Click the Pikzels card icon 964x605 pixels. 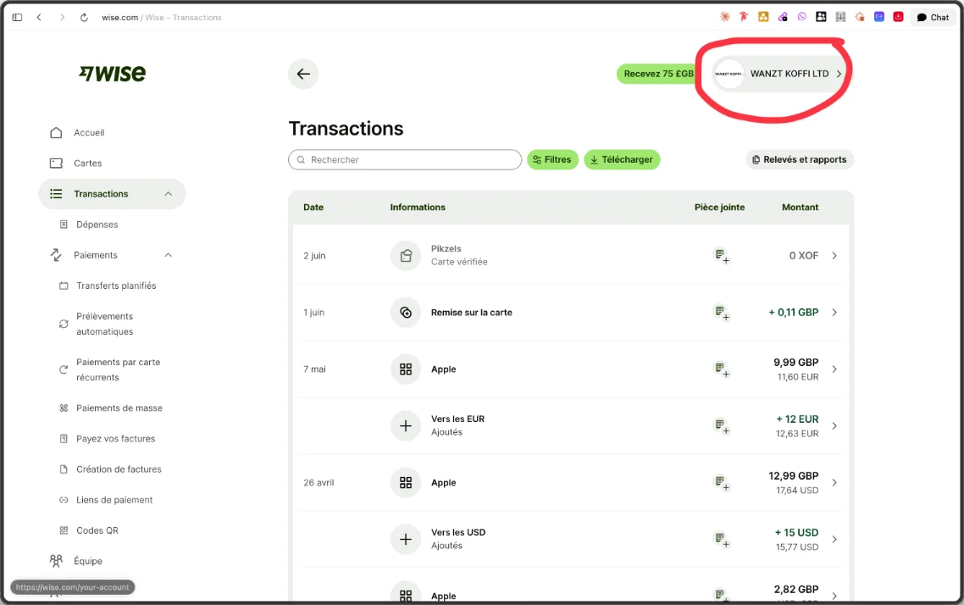coord(406,256)
